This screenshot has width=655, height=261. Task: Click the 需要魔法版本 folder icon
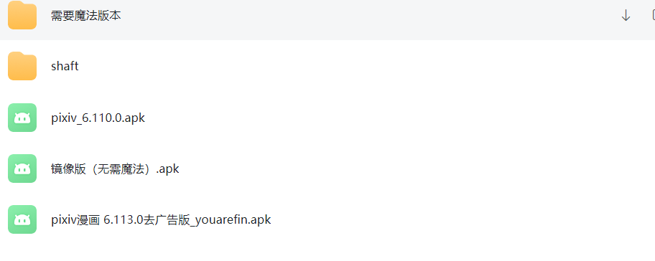(x=22, y=16)
